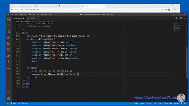
Task: Switch to the dpd1.html editor tab
Action: coord(19,18)
